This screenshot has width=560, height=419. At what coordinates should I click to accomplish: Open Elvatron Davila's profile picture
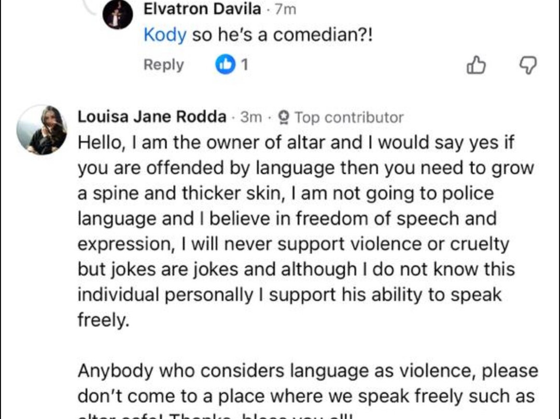118,16
